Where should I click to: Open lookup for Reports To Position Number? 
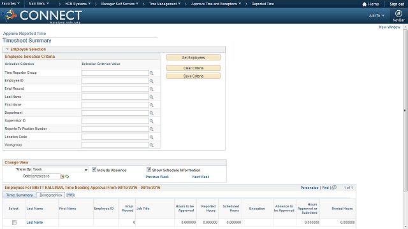pos(152,129)
